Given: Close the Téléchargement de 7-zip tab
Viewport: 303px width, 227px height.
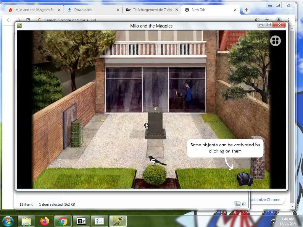Looking at the screenshot, I should tap(176, 10).
